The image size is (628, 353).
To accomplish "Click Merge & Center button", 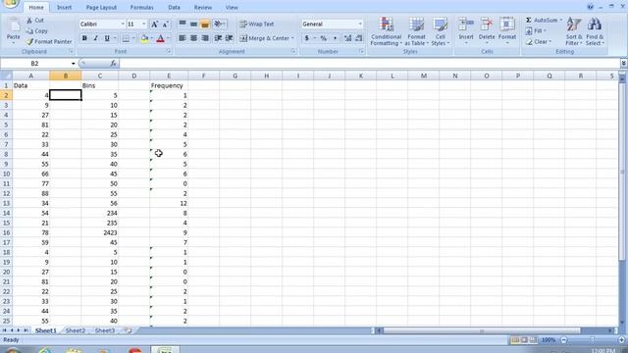I will click(264, 38).
